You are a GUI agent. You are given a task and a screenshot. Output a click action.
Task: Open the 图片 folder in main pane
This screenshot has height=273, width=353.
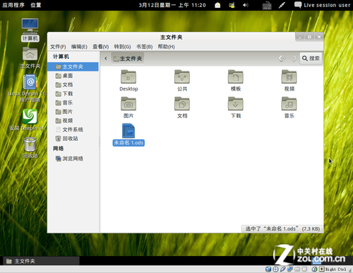(128, 108)
